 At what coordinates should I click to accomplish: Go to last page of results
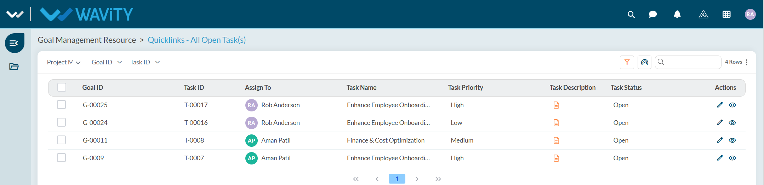(x=438, y=179)
